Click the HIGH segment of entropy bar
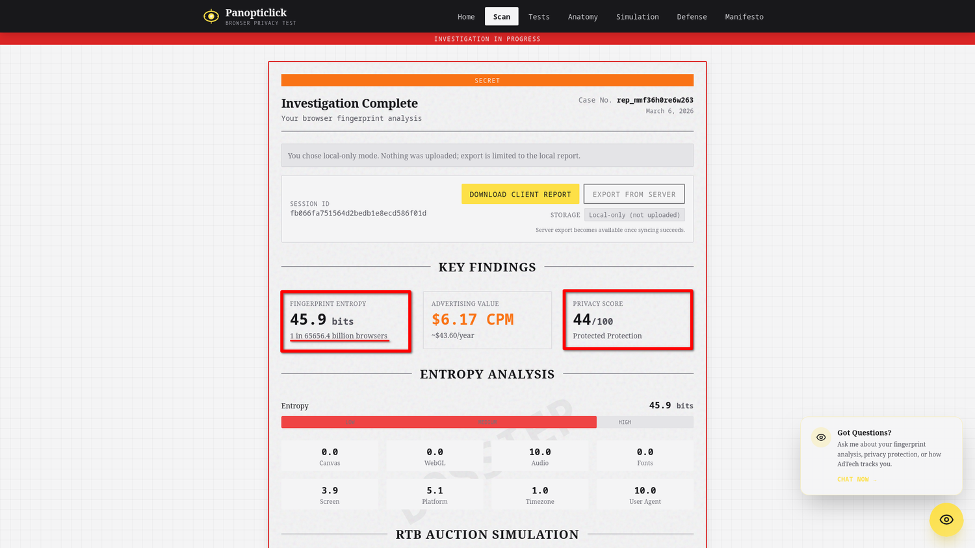 pyautogui.click(x=625, y=422)
